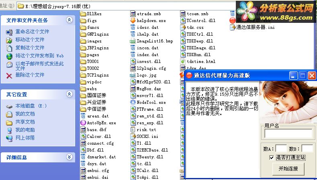
Task: Open the 网上邻居 location link
Action: [25, 138]
